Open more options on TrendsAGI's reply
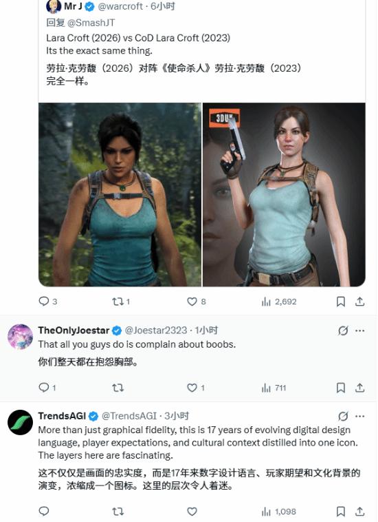The height and width of the screenshot is (522, 378). [x=359, y=416]
